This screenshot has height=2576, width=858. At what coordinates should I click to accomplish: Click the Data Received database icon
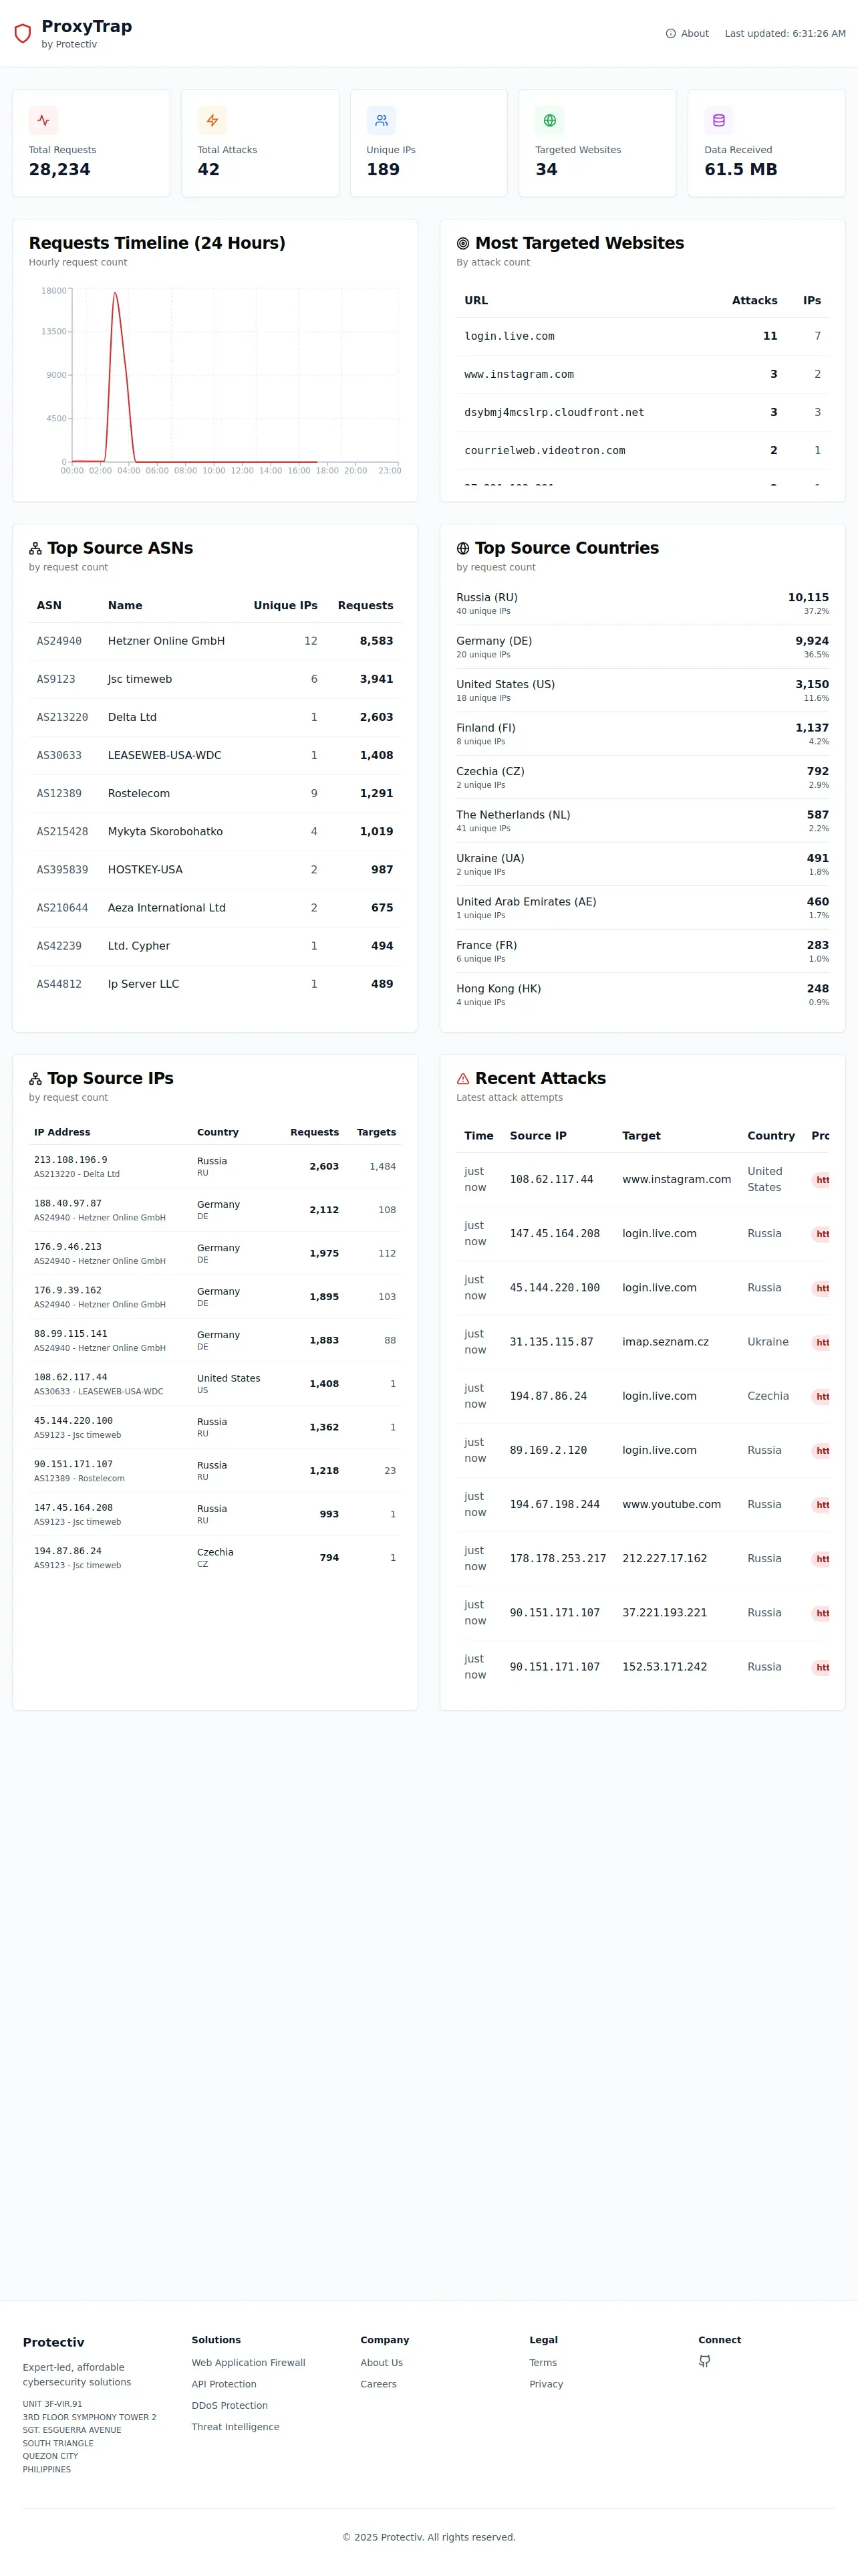point(718,120)
